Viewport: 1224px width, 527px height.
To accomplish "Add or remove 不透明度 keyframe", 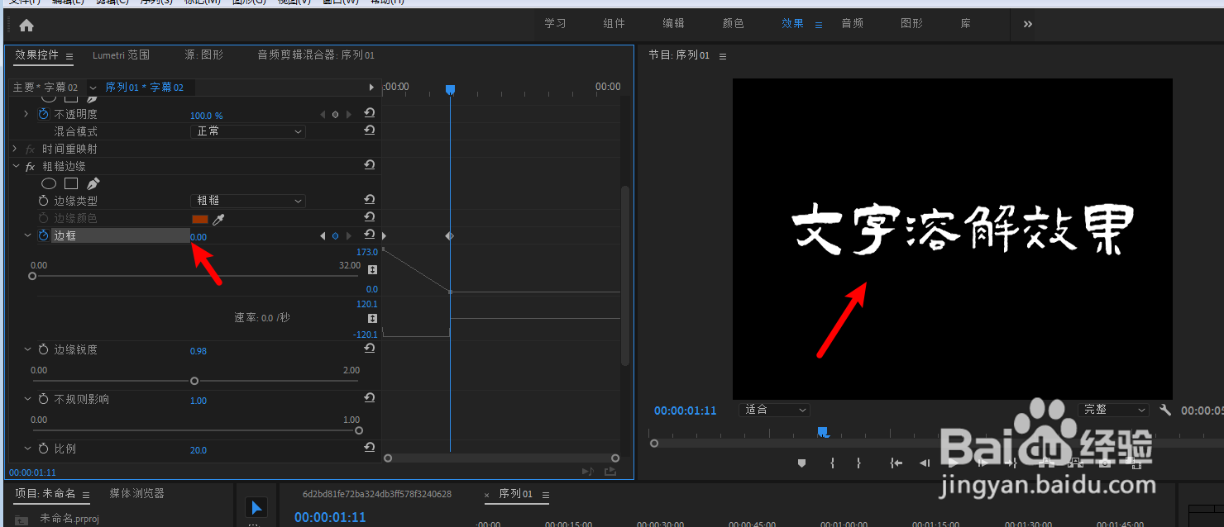I will pos(335,115).
